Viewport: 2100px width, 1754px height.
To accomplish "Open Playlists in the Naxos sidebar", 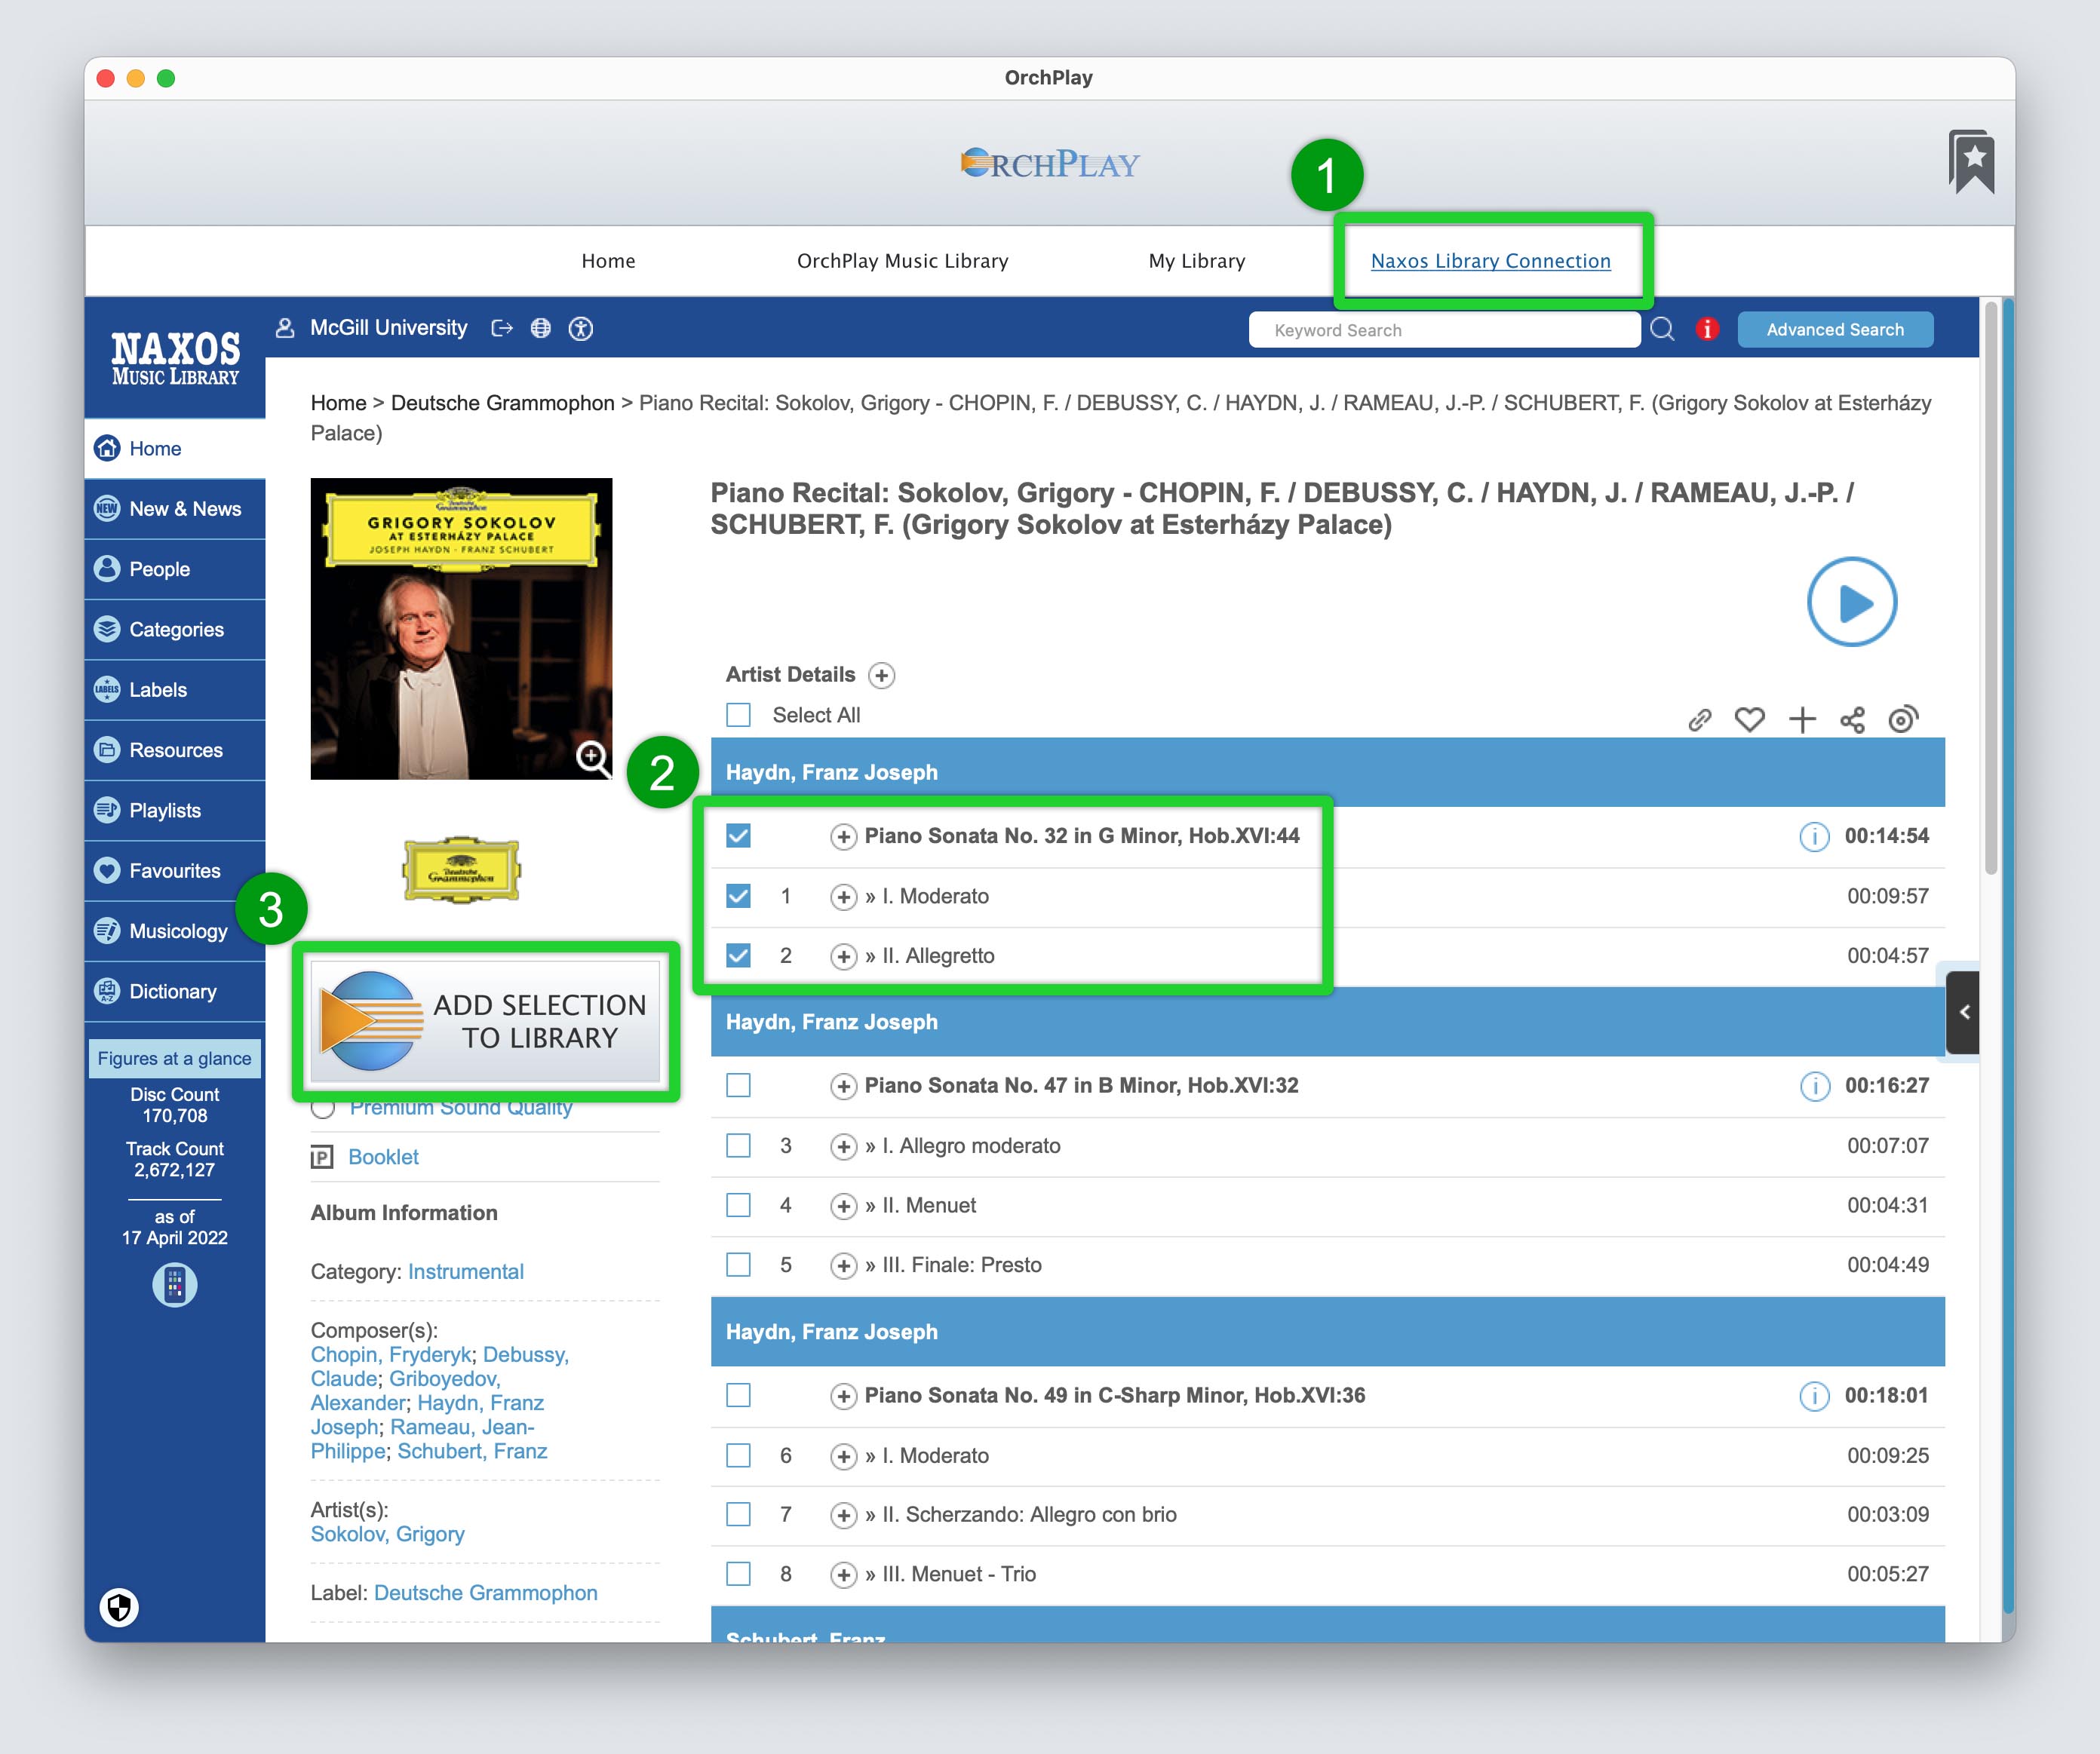I will tap(165, 811).
